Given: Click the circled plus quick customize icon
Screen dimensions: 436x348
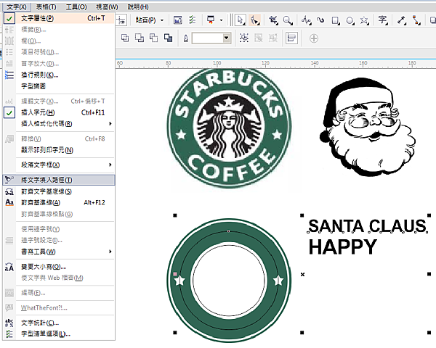Looking at the screenshot, I should pyautogui.click(x=314, y=38).
